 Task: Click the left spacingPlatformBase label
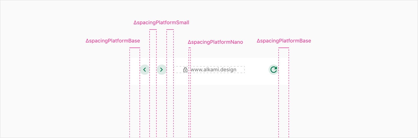pos(113,41)
